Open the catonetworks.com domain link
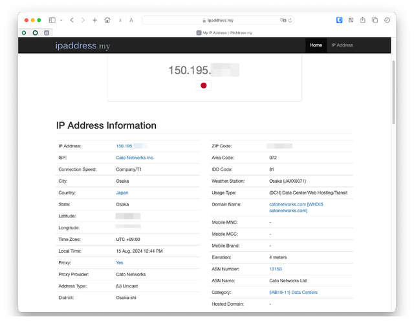414x336 pixels. click(x=287, y=204)
